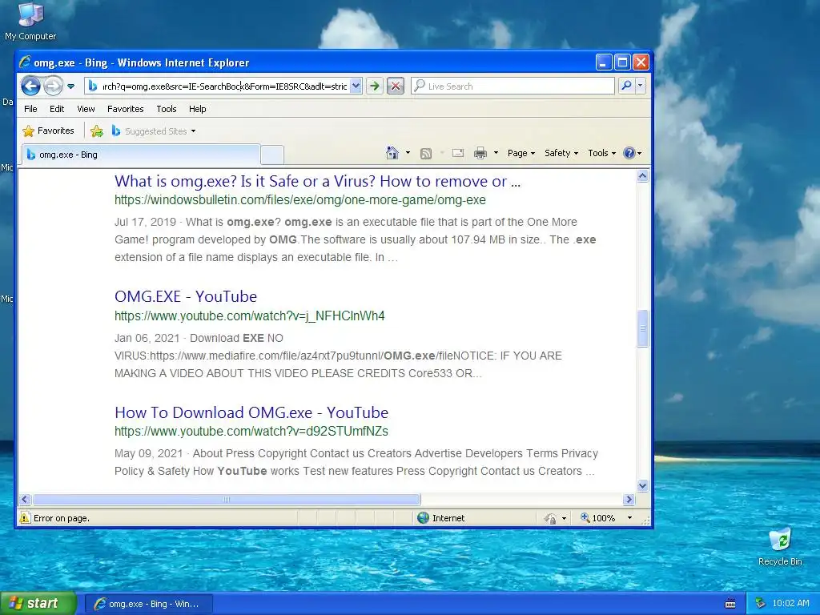Screen dimensions: 820x615
Task: Click the RSS Feeds icon
Action: coord(426,153)
